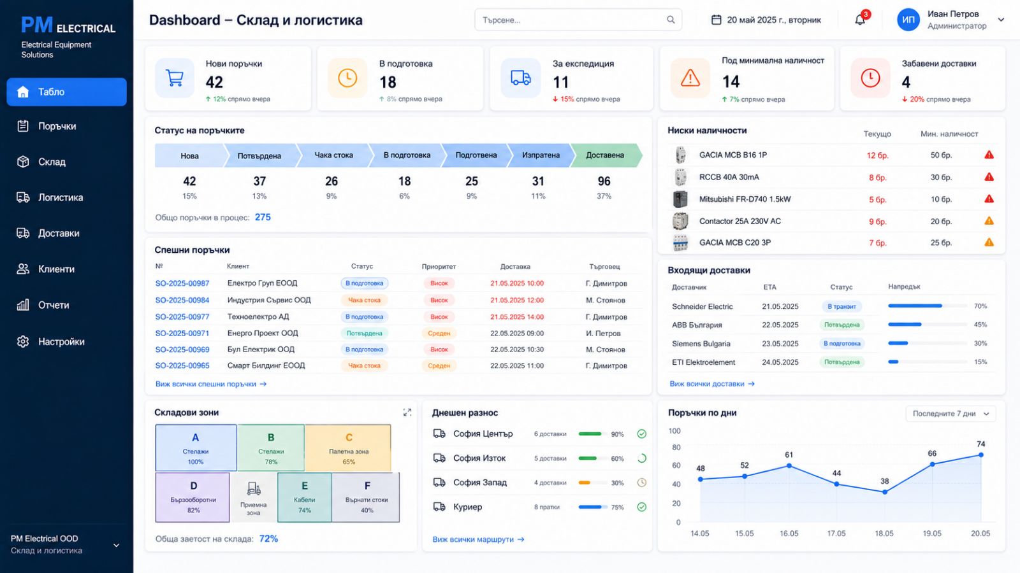The image size is (1020, 573).
Task: Click the red alert icon for RCCB 40A 30mA
Action: [x=989, y=177]
